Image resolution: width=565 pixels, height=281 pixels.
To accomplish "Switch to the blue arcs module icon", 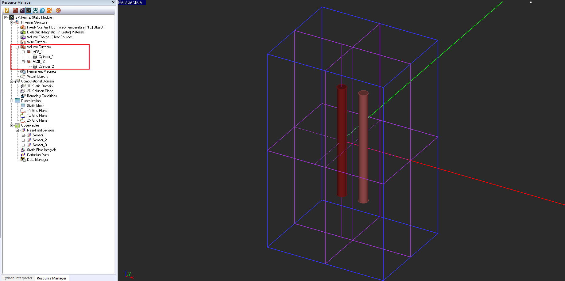I will (42, 10).
